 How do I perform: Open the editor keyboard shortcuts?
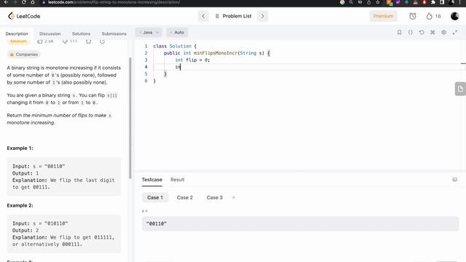[x=433, y=32]
